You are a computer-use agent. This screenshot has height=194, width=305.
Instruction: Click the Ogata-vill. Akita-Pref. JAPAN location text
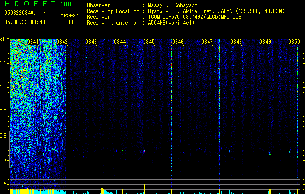(216, 11)
